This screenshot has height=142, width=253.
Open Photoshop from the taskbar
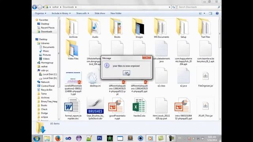point(100,138)
